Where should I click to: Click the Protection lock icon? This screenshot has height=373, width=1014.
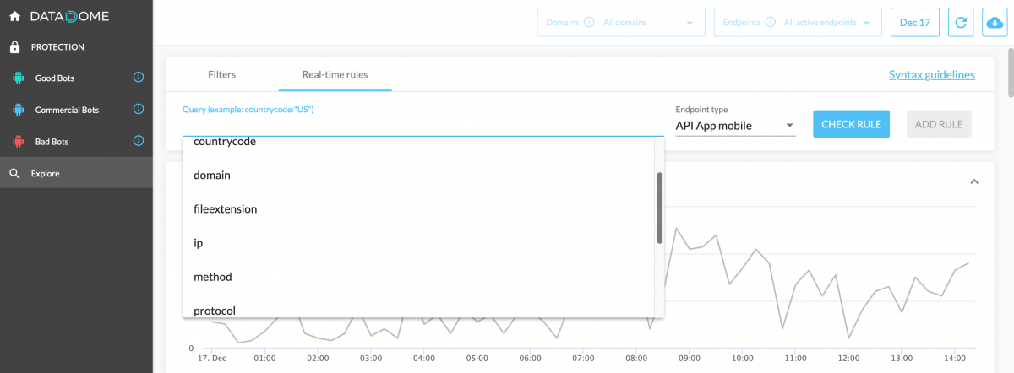(x=14, y=47)
